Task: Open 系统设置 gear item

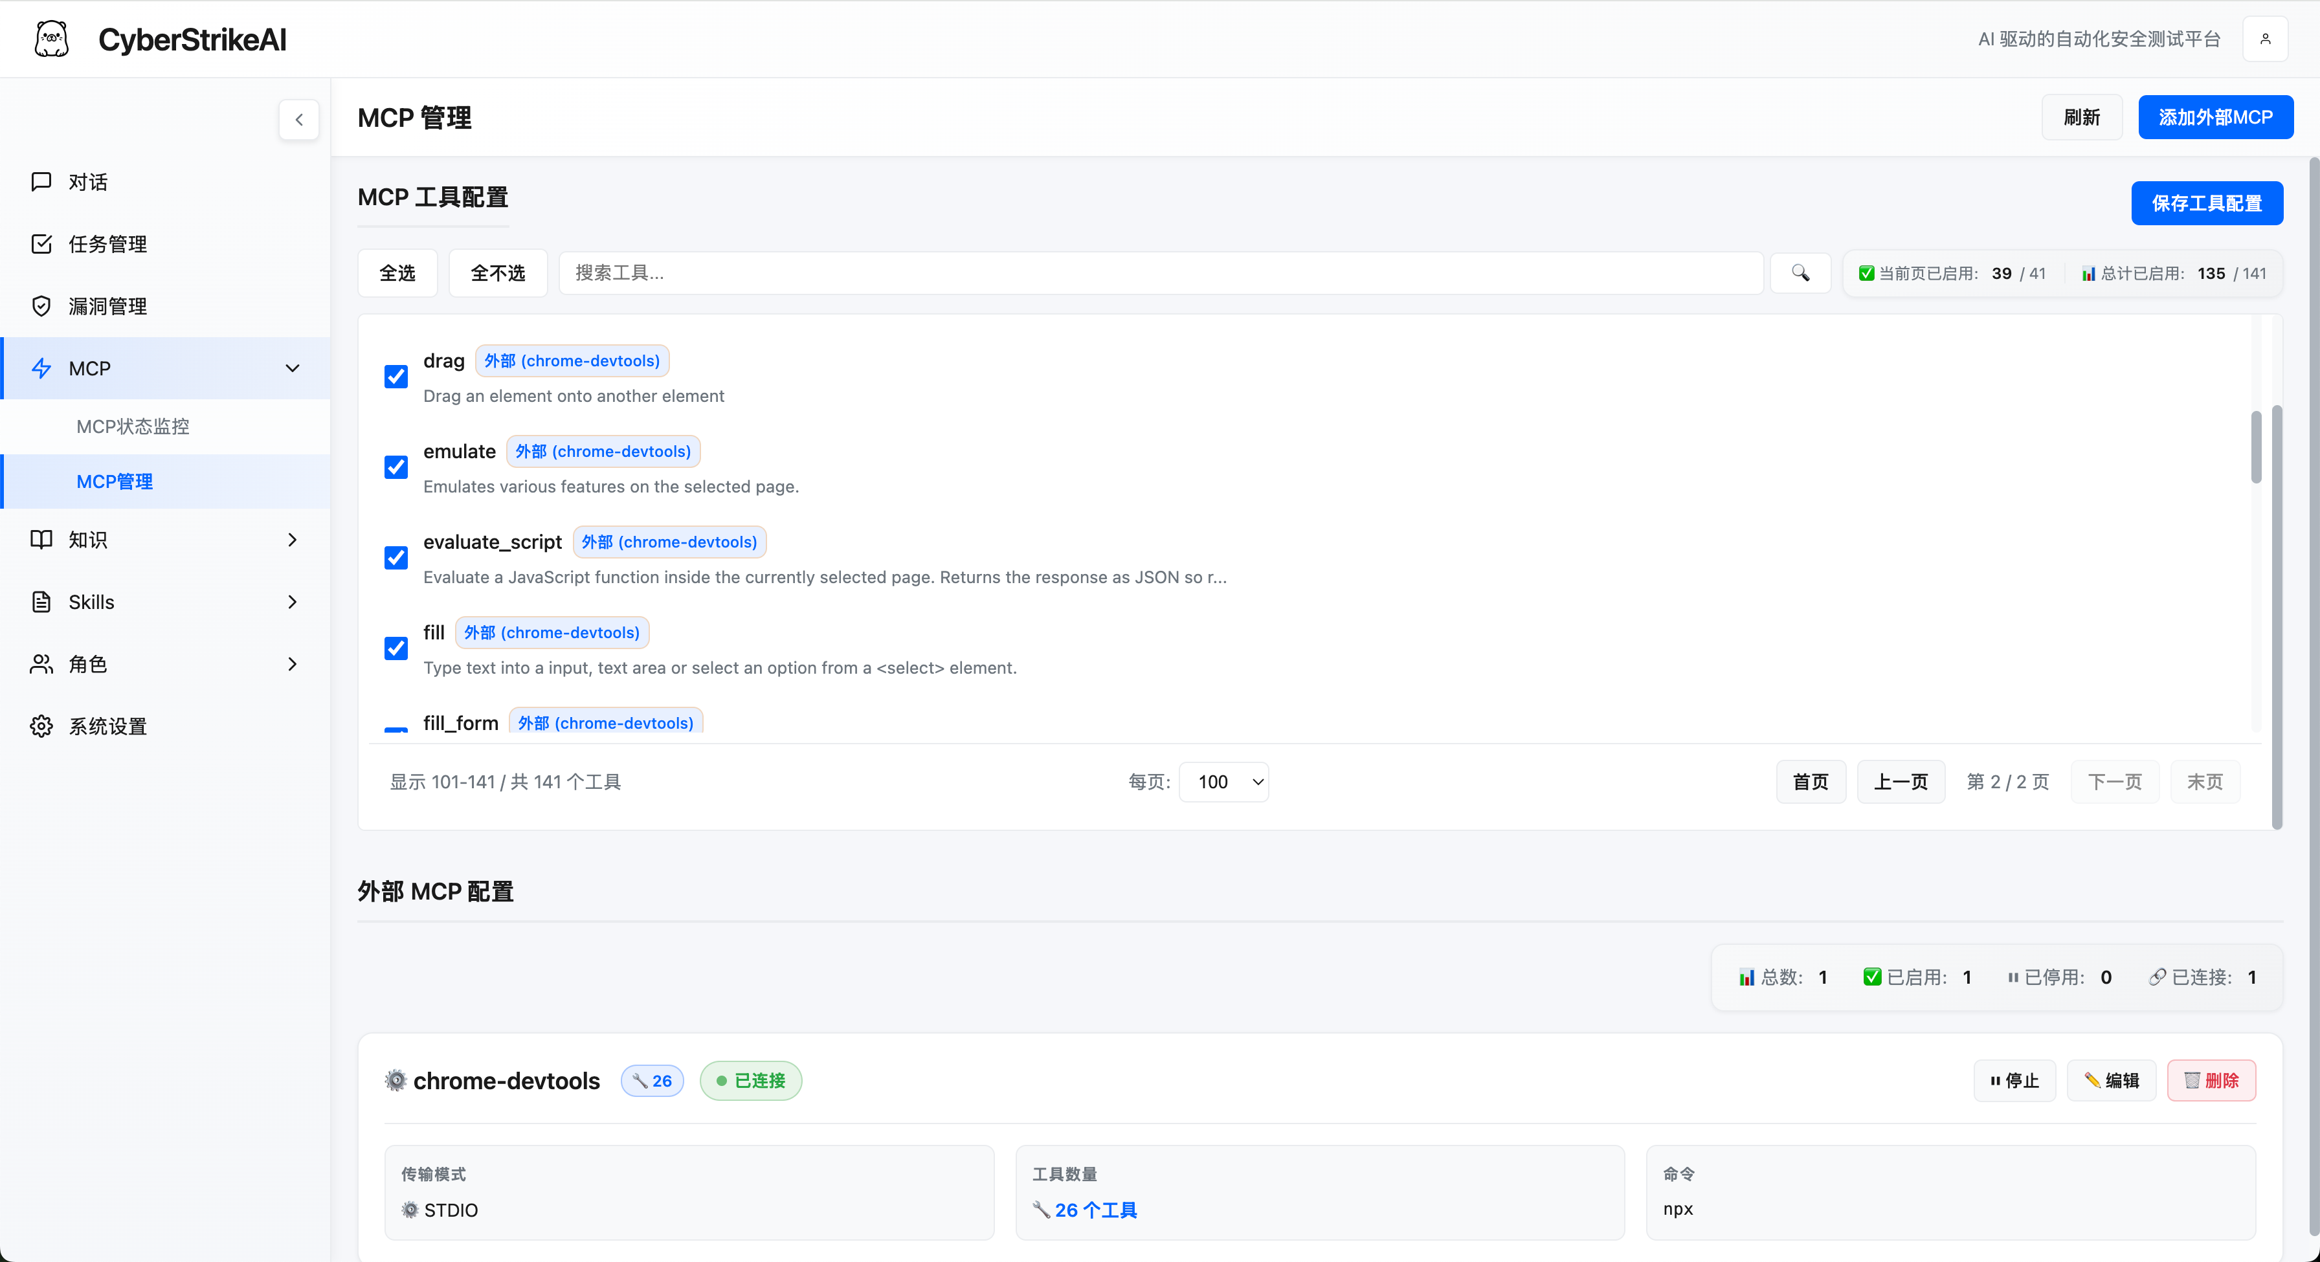Action: coord(107,725)
